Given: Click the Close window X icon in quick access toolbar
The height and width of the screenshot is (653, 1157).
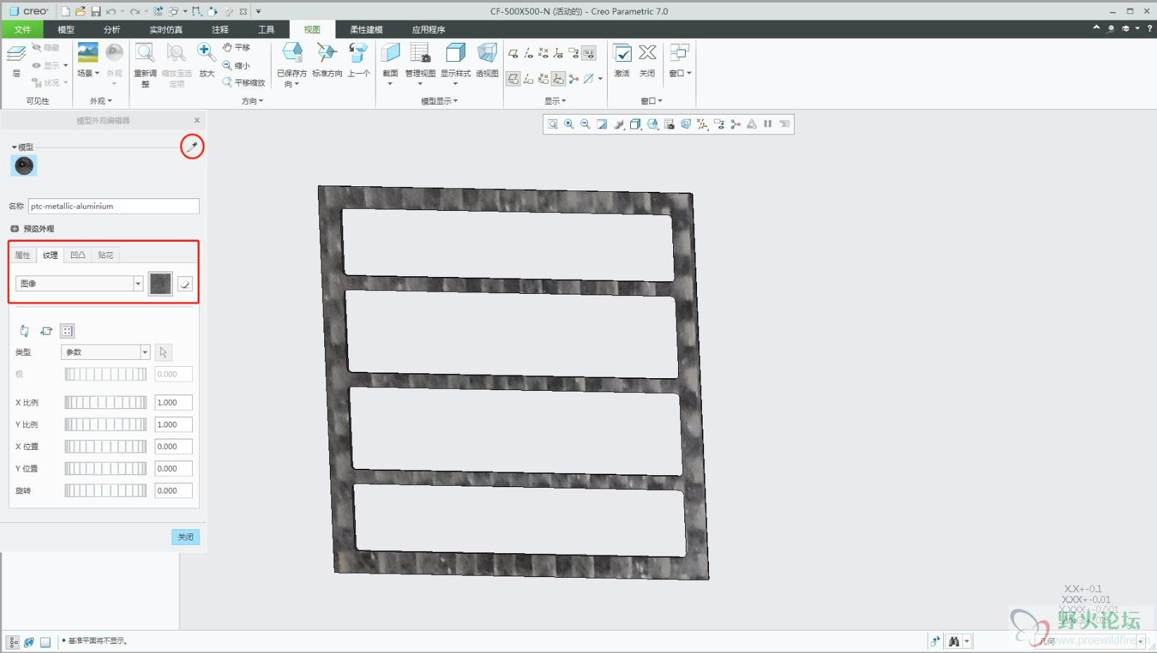Looking at the screenshot, I should 243,11.
